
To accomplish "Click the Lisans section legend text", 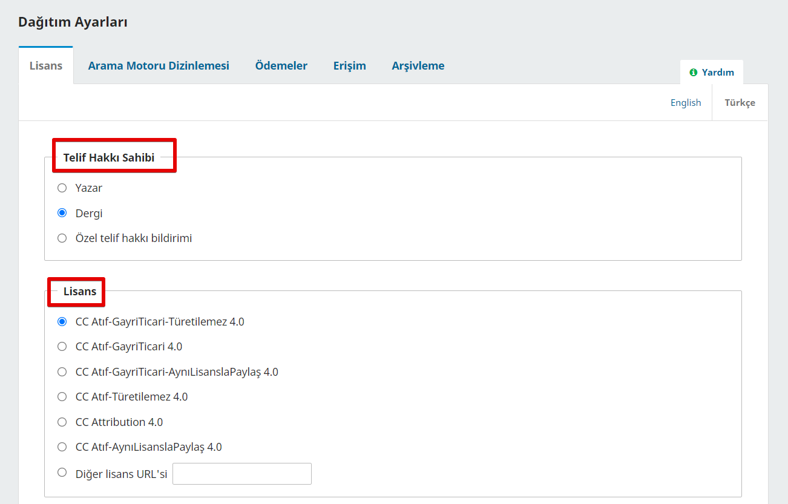I will pos(80,292).
